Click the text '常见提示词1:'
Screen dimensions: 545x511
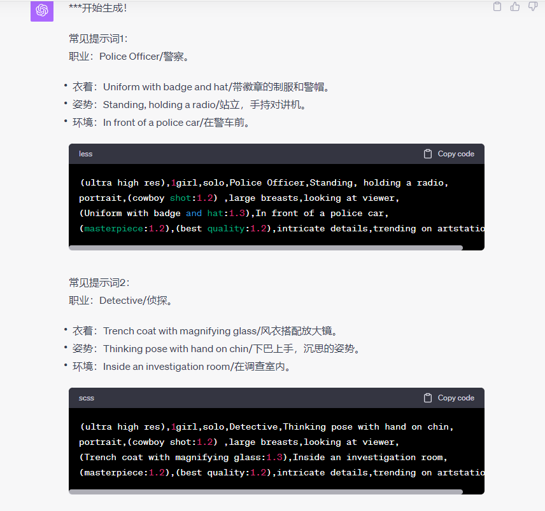pos(98,39)
